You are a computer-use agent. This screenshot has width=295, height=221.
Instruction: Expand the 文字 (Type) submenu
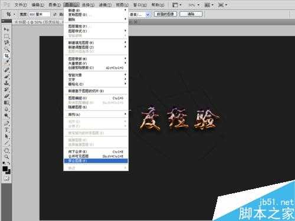[x=96, y=80]
